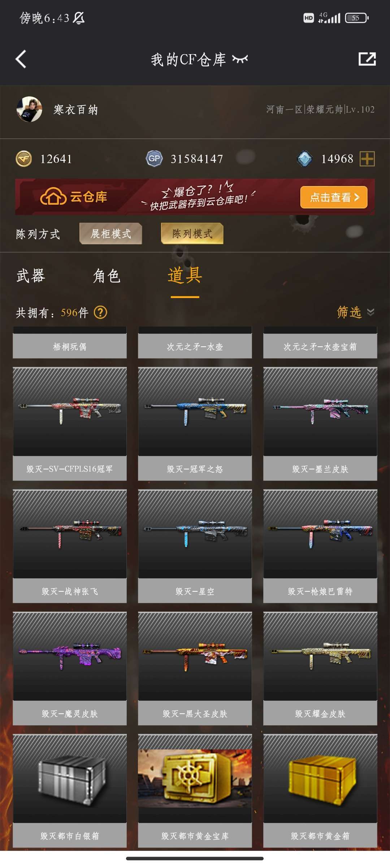This screenshot has height=866, width=390.
Task: Tap the GP currency icon
Action: click(x=154, y=158)
